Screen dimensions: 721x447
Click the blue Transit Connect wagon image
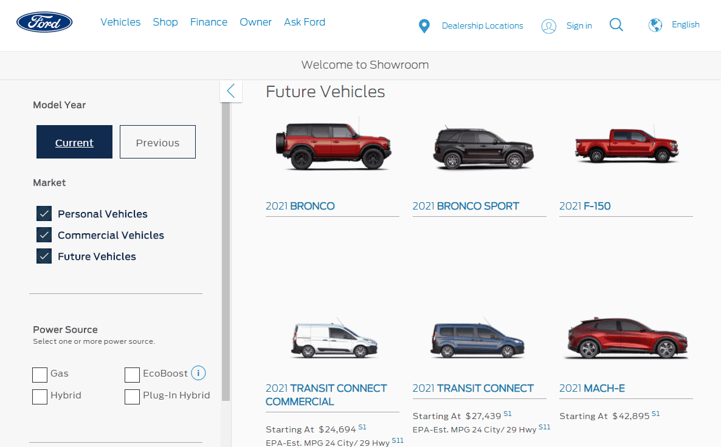coord(478,339)
